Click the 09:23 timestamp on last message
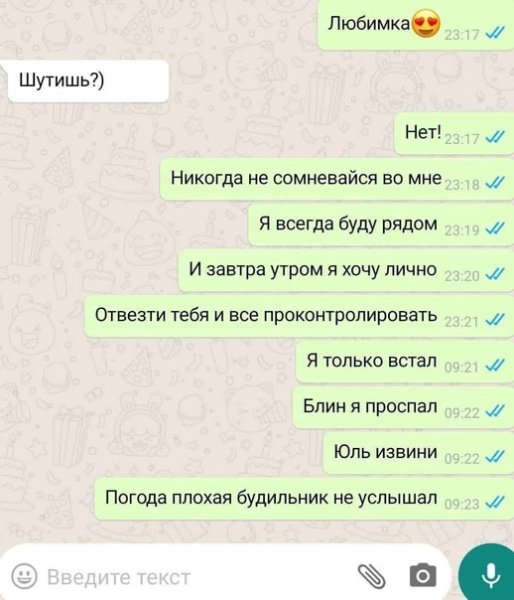 tap(462, 505)
